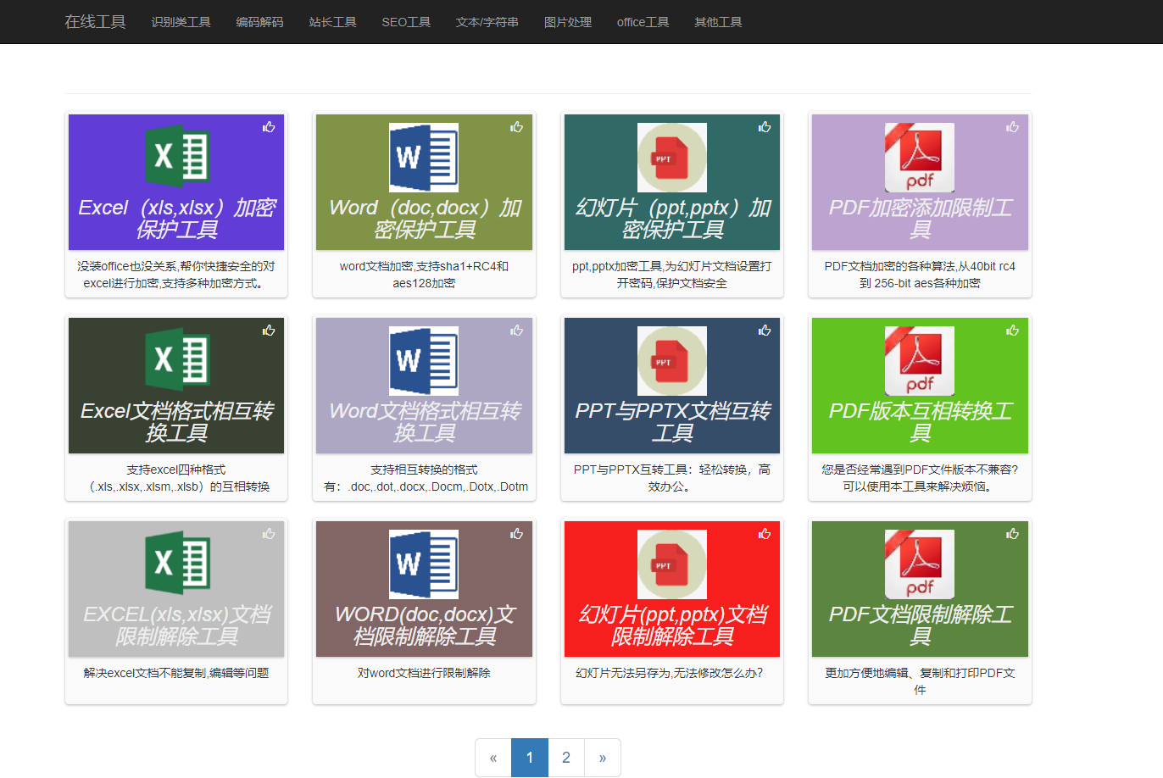
Task: Like the EXCEL文档限制解除工具 card with thumbs-up
Action: coord(269,534)
